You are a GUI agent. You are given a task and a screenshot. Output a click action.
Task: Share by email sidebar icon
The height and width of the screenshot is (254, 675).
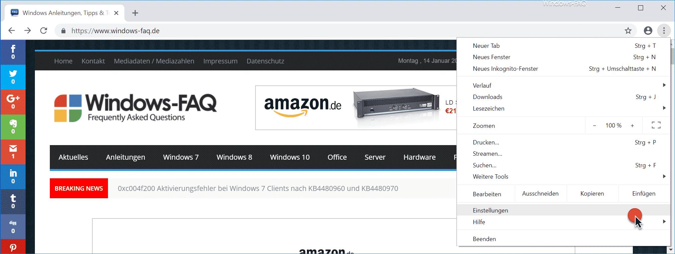coord(13,152)
